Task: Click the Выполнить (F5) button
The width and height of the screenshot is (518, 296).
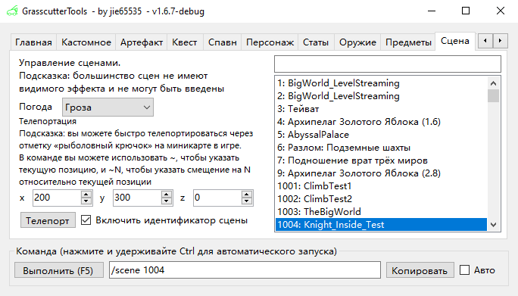Action: 58,270
